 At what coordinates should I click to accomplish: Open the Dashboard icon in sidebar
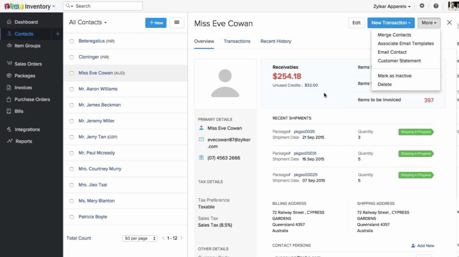coord(9,22)
